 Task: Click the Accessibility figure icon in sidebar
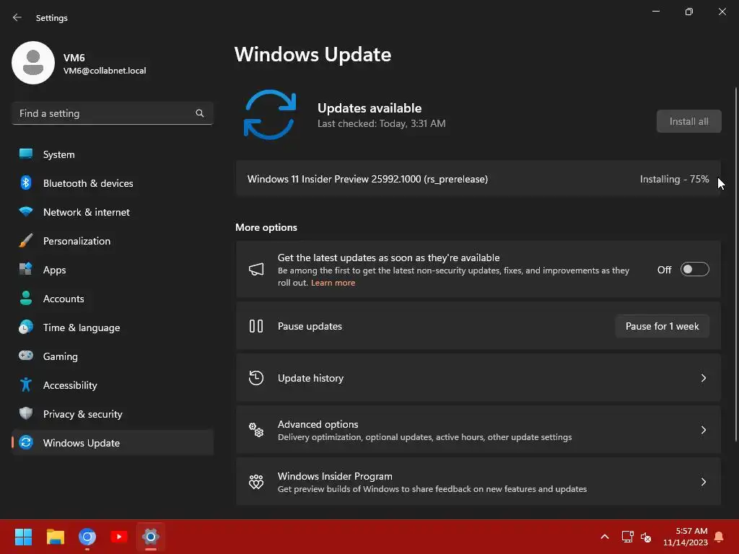[x=26, y=385]
